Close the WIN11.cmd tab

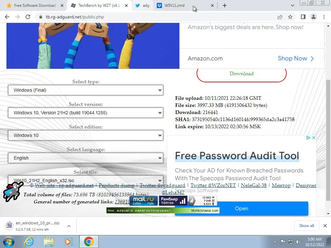pyautogui.click(x=212, y=5)
